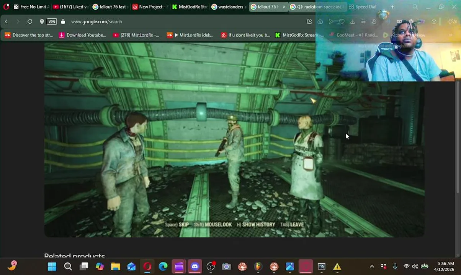Open Microsoft Edge from the taskbar
Screen dimensions: 461x275
point(163,267)
